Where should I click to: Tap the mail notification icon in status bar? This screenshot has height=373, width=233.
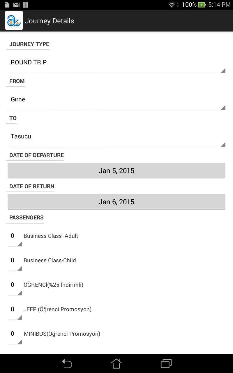click(x=16, y=5)
